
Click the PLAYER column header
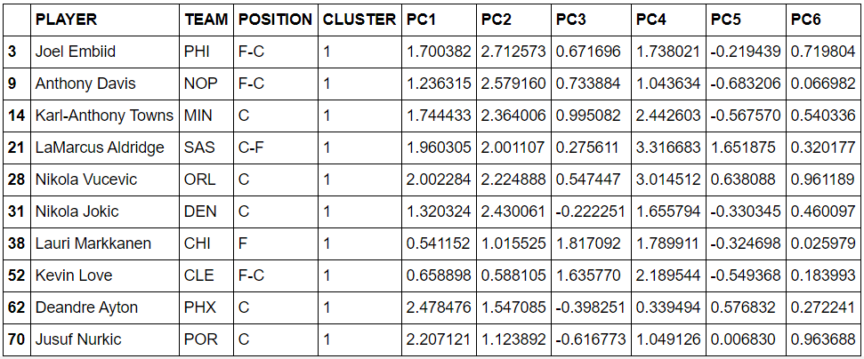[x=105, y=20]
